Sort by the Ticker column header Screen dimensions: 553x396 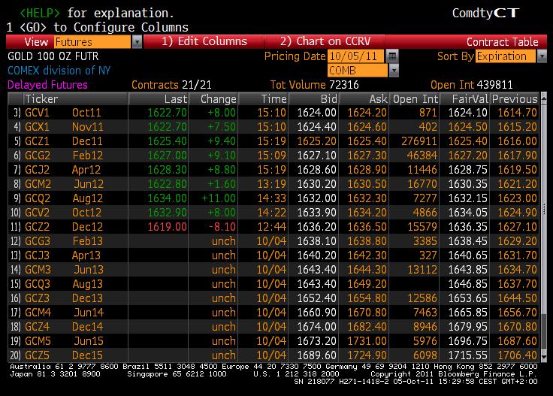76,99
